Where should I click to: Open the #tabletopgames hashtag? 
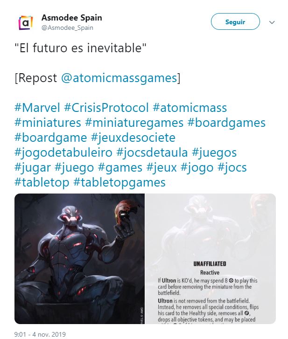click(x=119, y=182)
